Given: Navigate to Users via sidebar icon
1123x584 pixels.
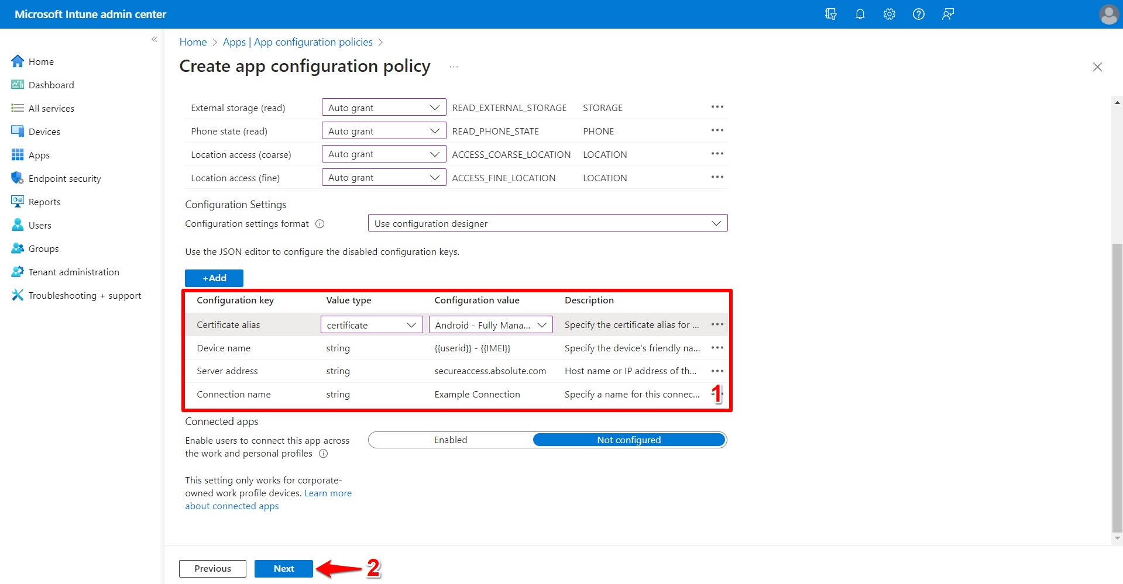Looking at the screenshot, I should coord(39,224).
